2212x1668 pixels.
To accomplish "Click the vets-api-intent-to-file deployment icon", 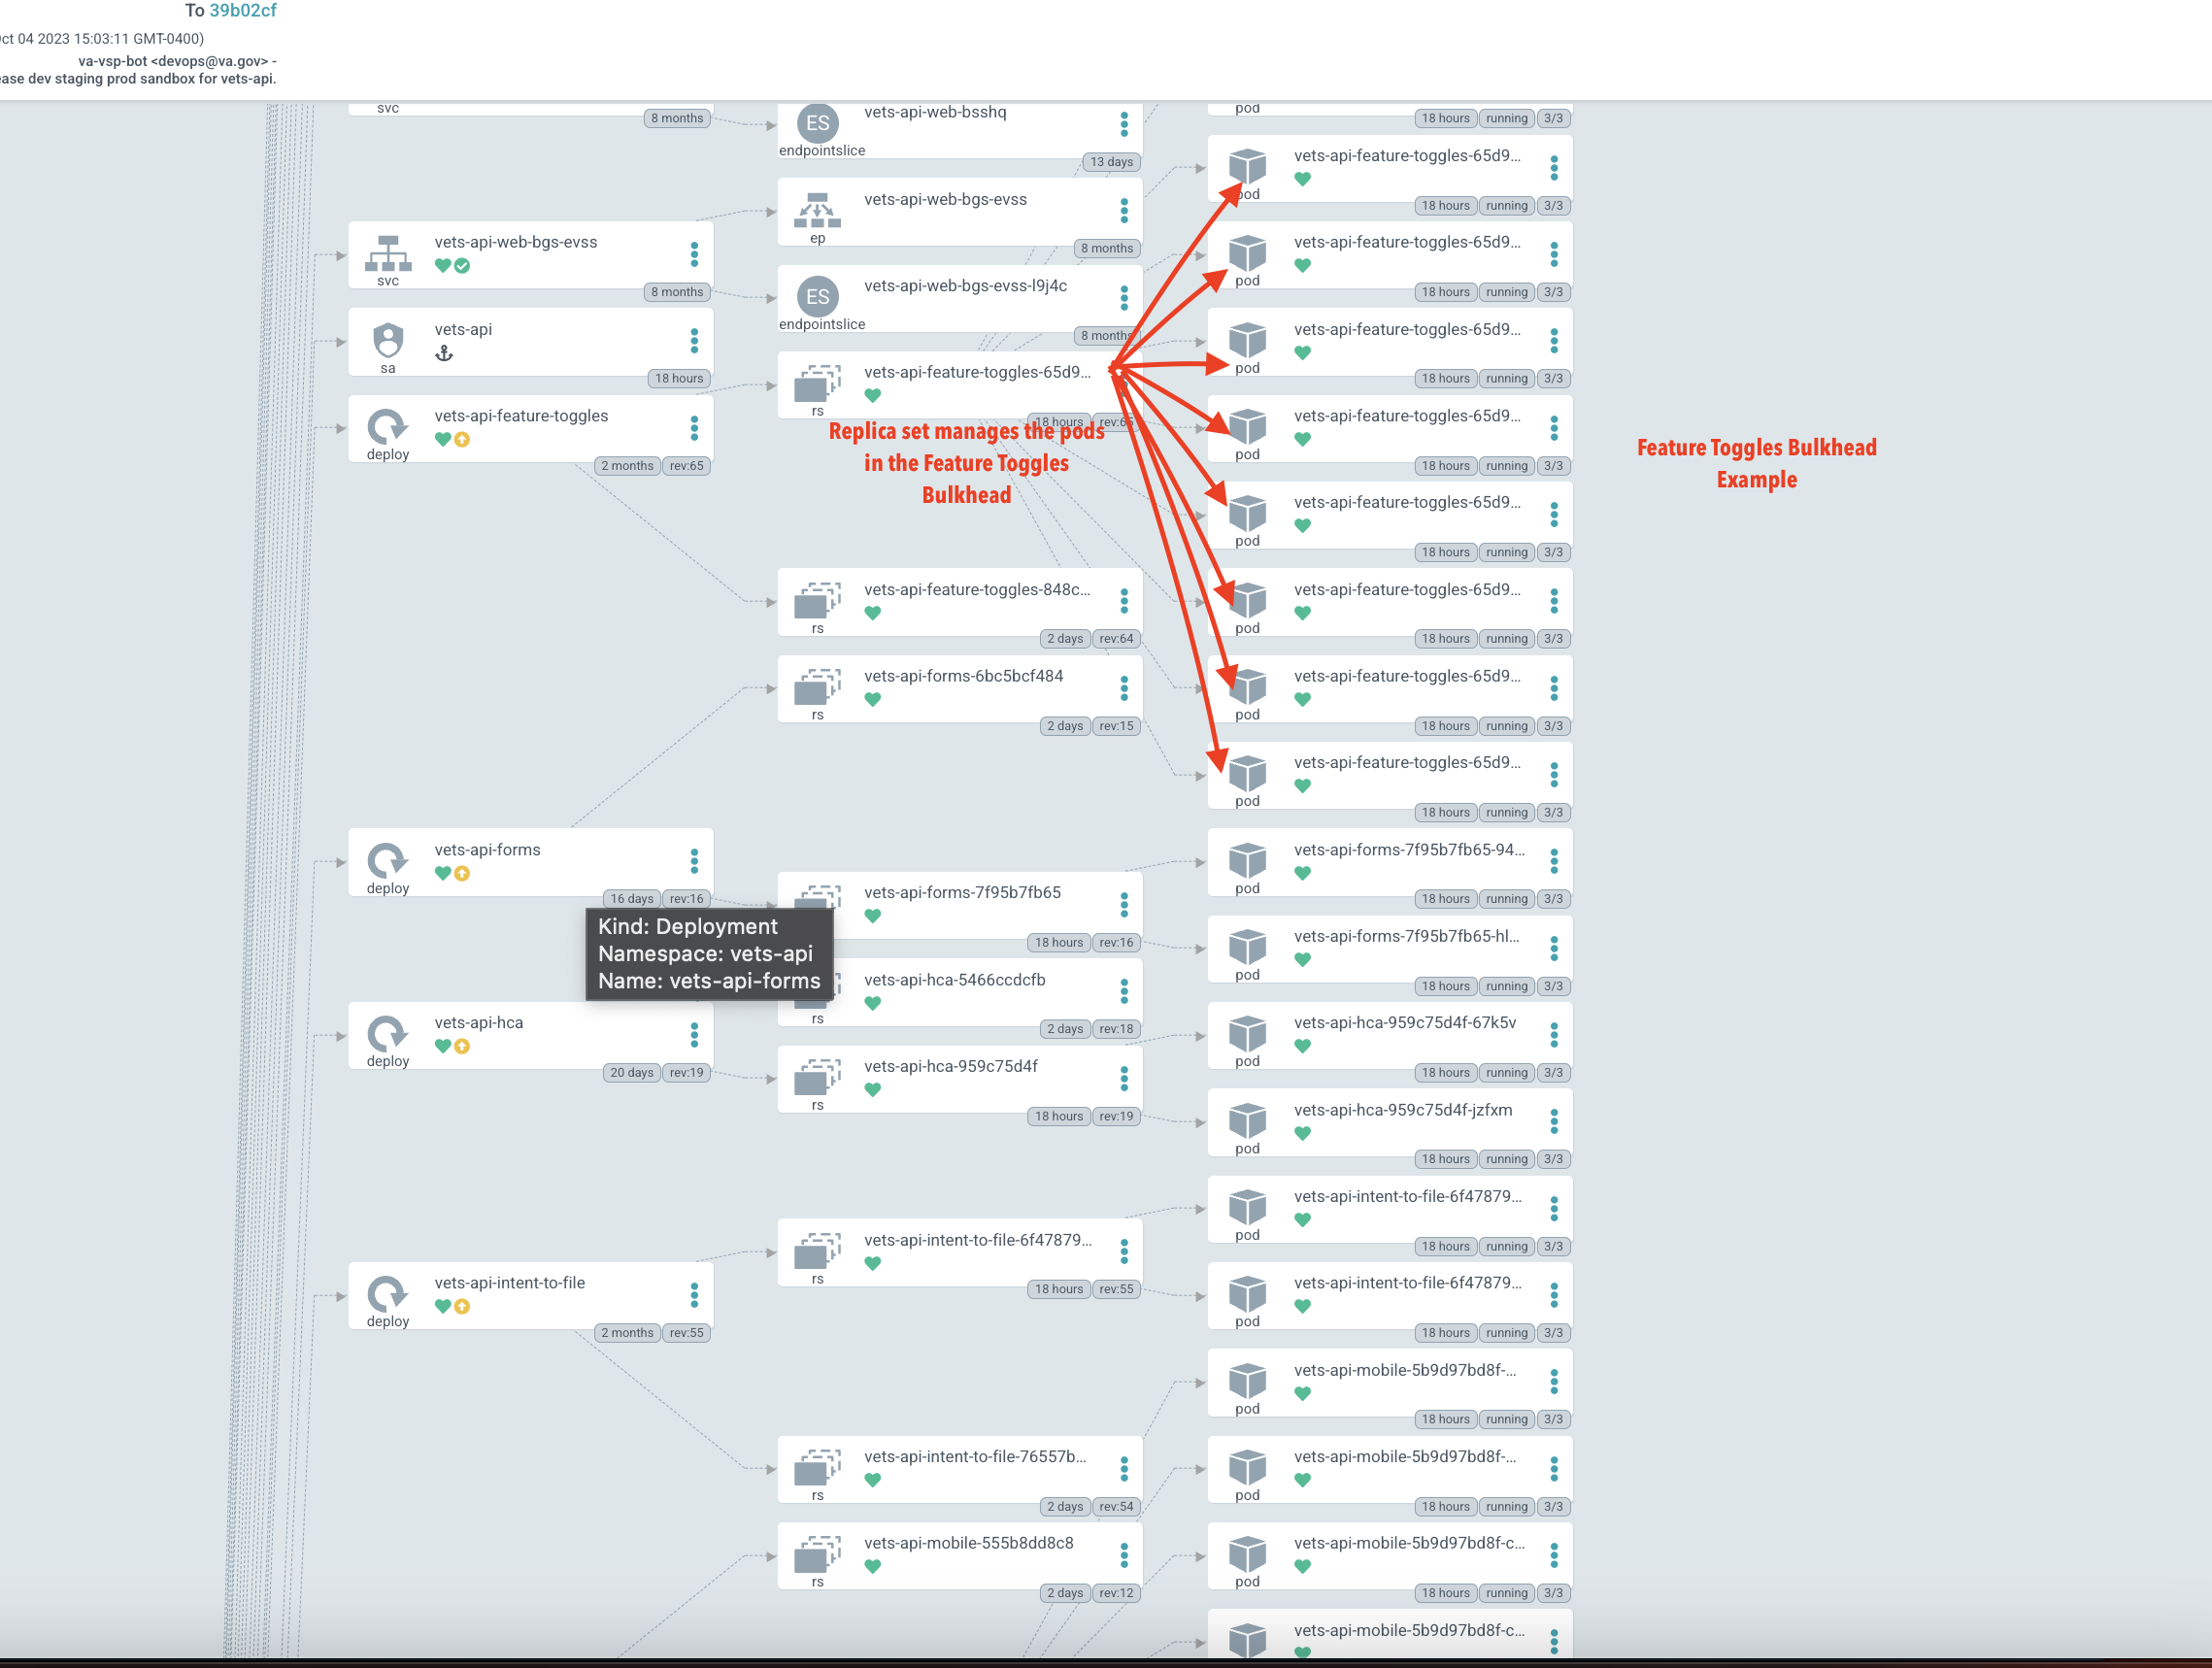I will [384, 1291].
